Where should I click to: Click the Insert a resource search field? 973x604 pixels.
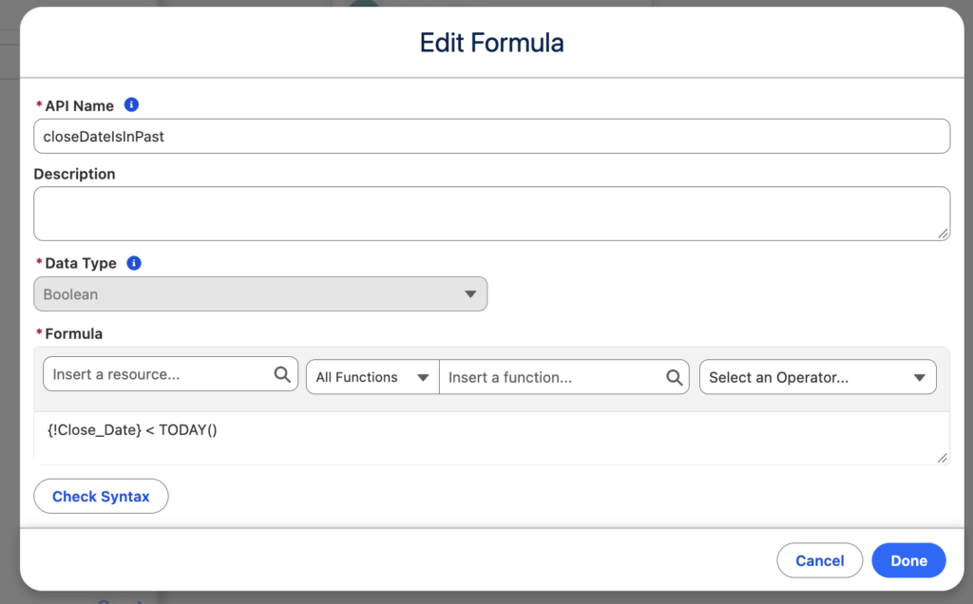point(171,374)
